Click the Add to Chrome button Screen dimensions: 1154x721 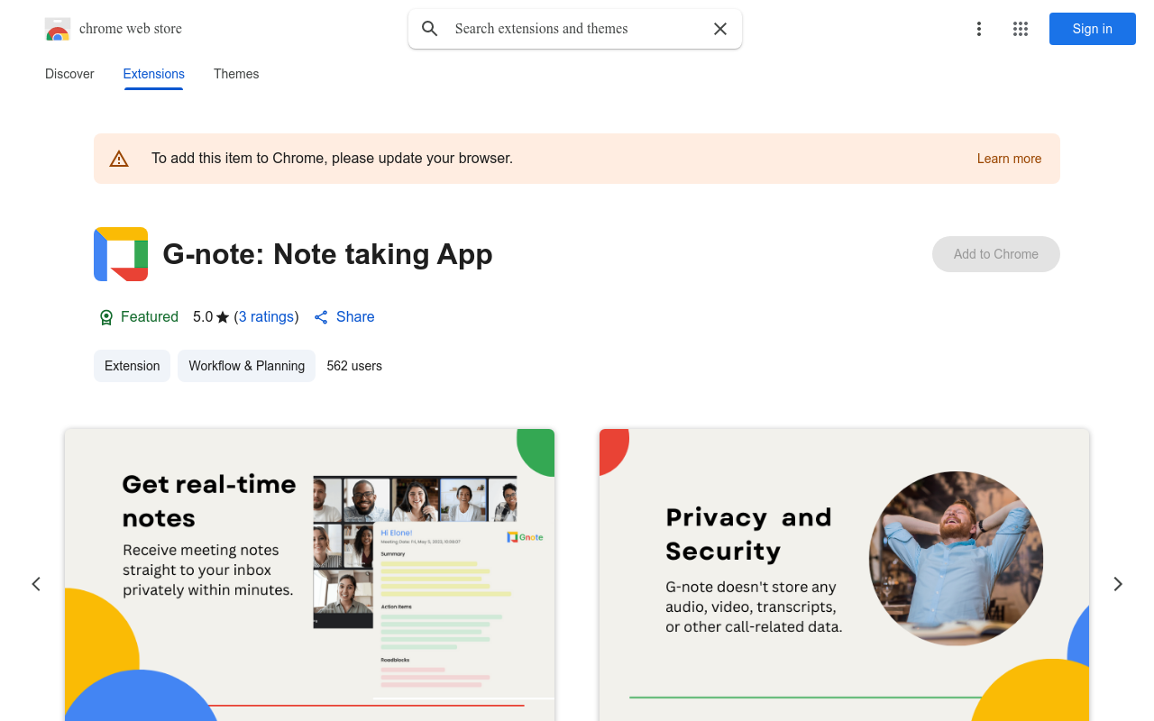tap(996, 254)
